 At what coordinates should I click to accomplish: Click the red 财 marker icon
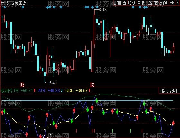[23, 85]
